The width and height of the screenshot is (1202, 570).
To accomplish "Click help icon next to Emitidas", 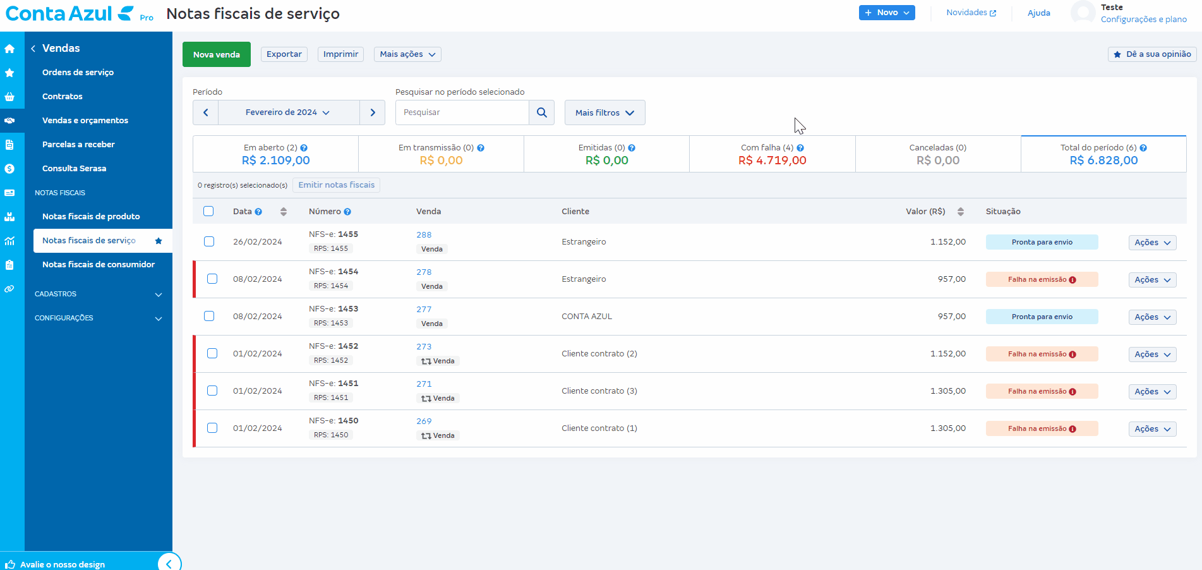I will tap(632, 148).
